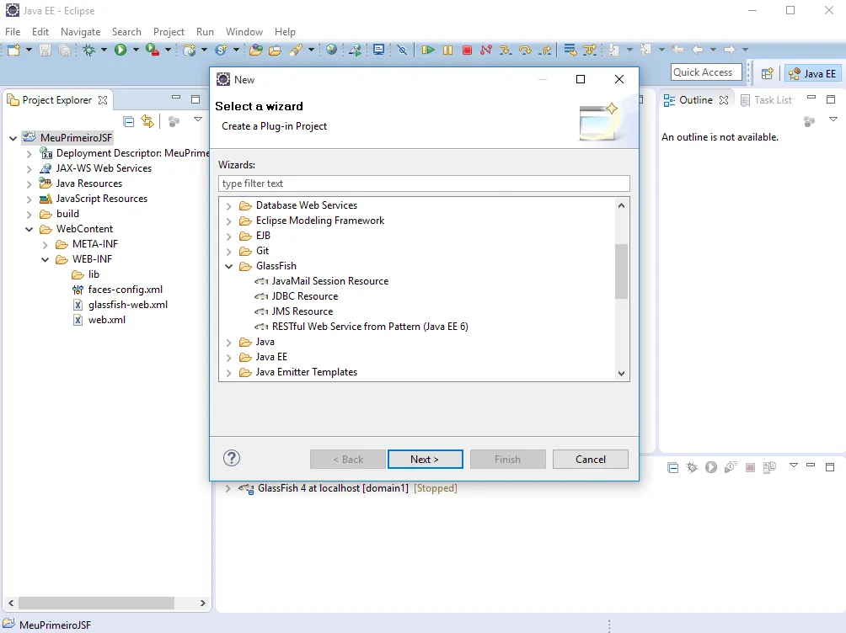Click Collapse All in Project Explorer
This screenshot has width=846, height=633.
(128, 121)
